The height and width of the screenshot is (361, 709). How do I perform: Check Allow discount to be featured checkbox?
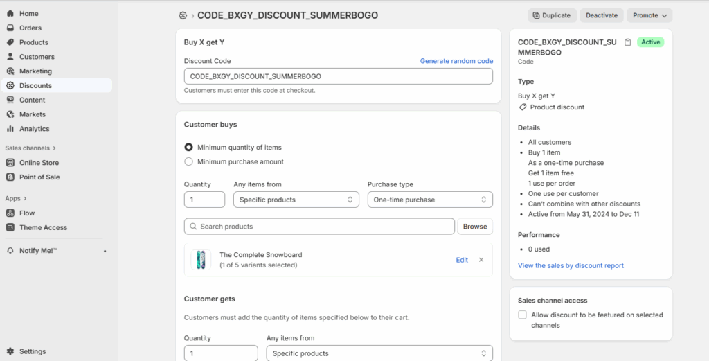pos(522,315)
